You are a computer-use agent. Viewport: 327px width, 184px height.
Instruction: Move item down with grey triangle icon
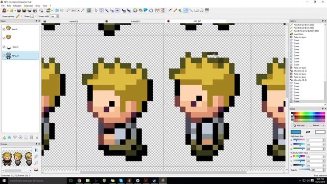[x=15, y=137]
